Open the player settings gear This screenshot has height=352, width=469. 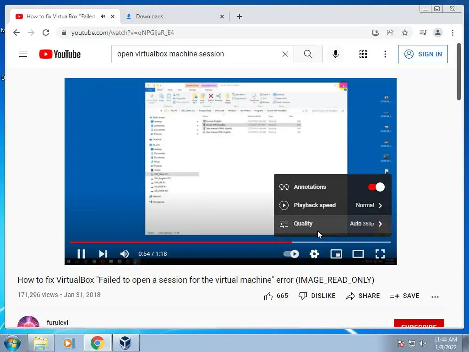(x=314, y=254)
